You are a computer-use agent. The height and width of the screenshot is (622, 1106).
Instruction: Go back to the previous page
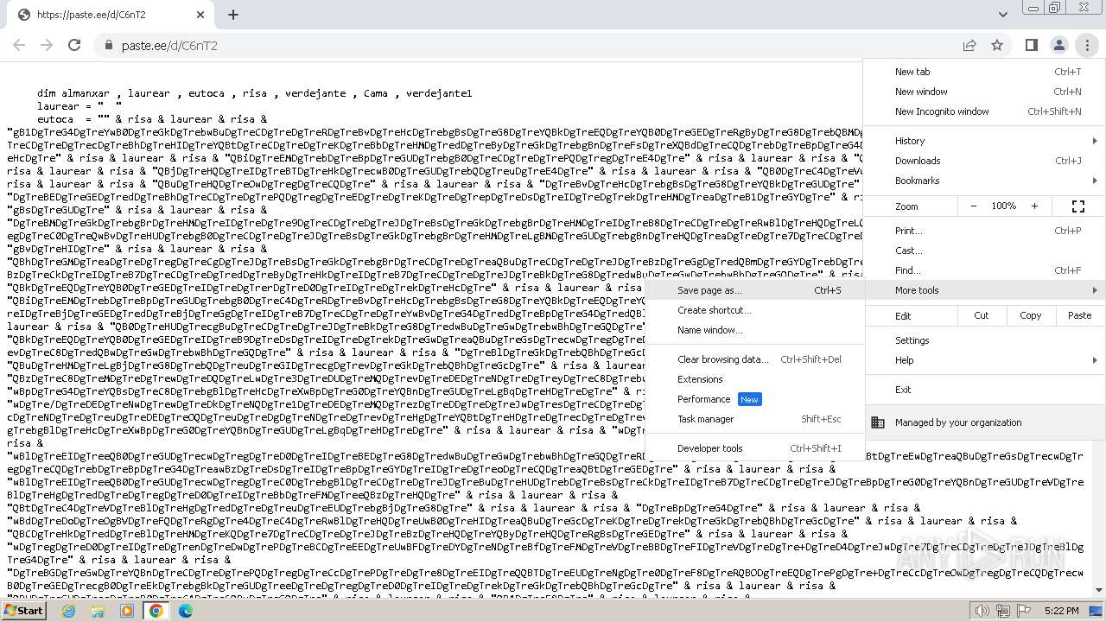tap(21, 45)
